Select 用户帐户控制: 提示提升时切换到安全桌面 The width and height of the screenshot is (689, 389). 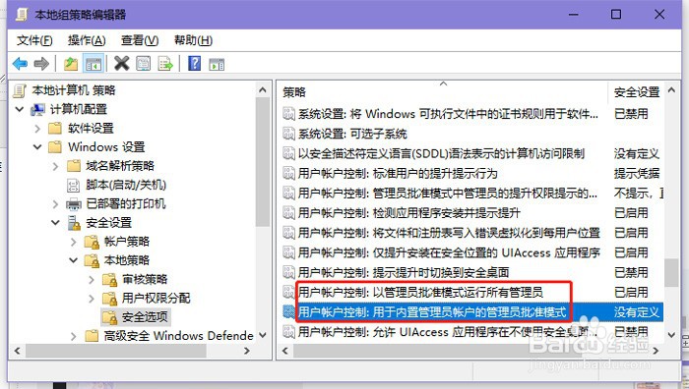[471, 272]
